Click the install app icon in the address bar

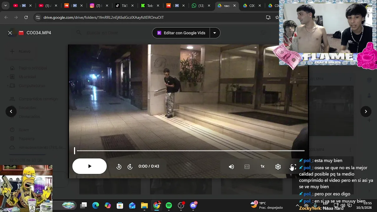coord(268,17)
